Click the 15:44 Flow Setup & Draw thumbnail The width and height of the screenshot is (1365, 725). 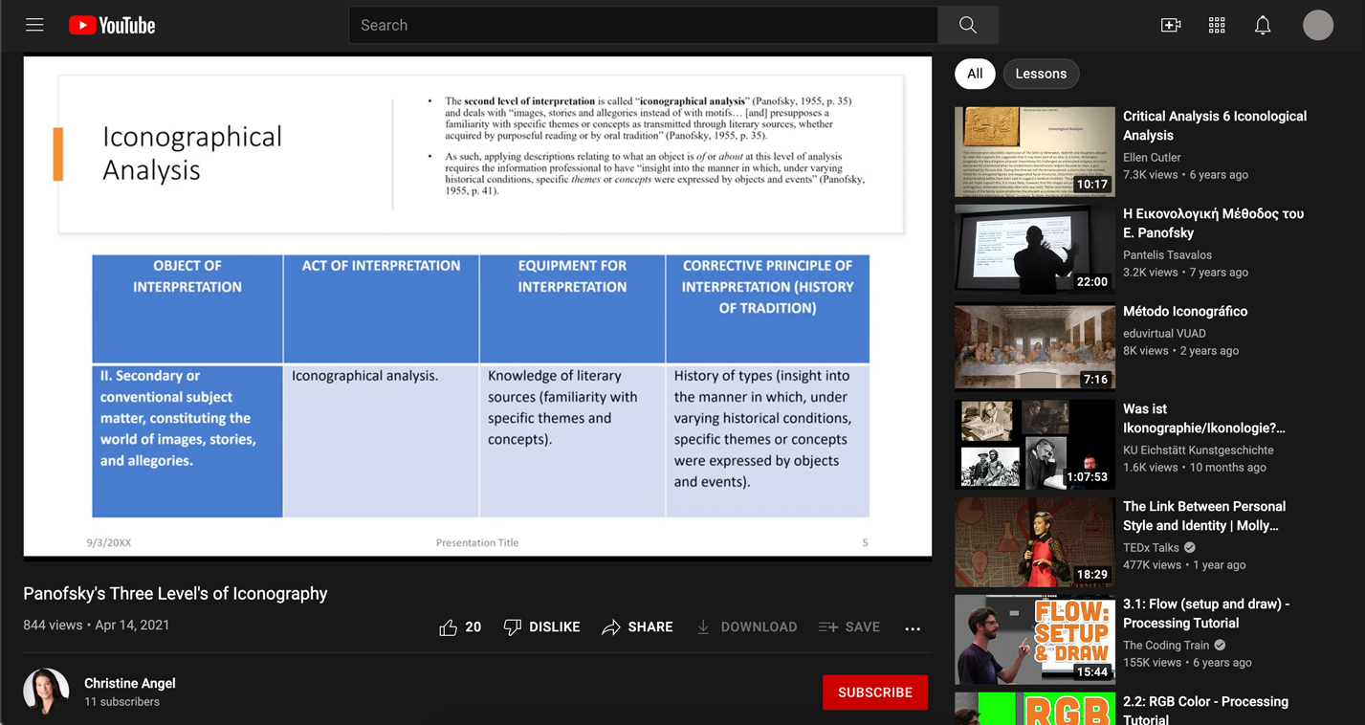pos(1035,640)
